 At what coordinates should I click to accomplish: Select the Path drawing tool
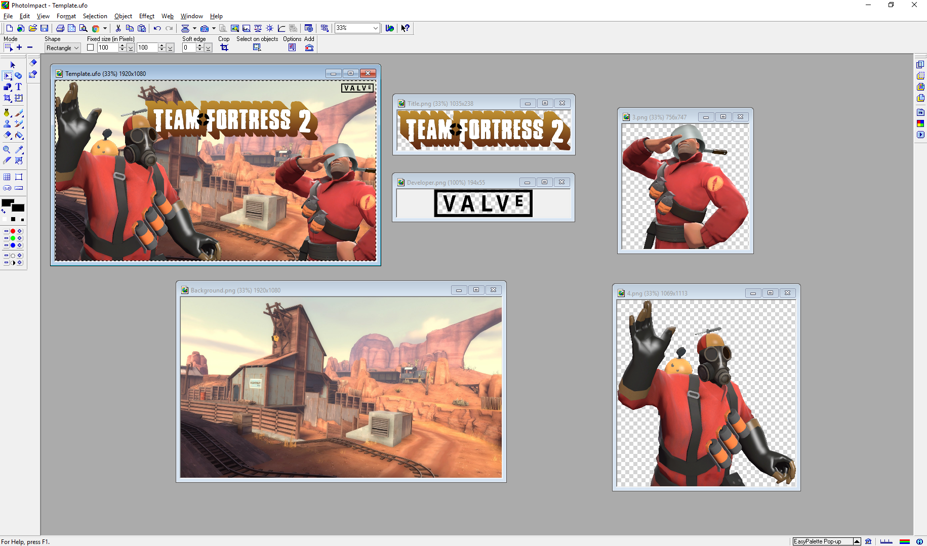click(8, 87)
